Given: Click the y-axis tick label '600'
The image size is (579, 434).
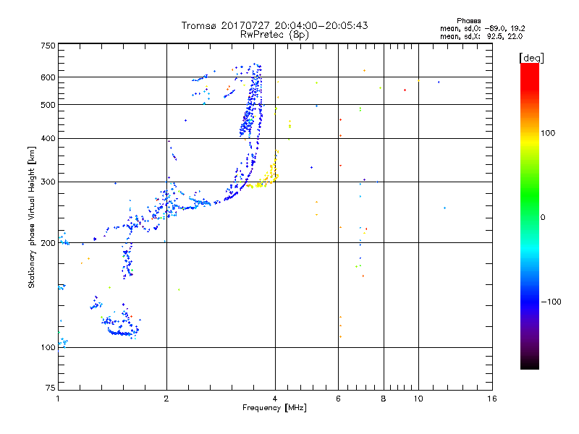Looking at the screenshot, I should click(48, 77).
